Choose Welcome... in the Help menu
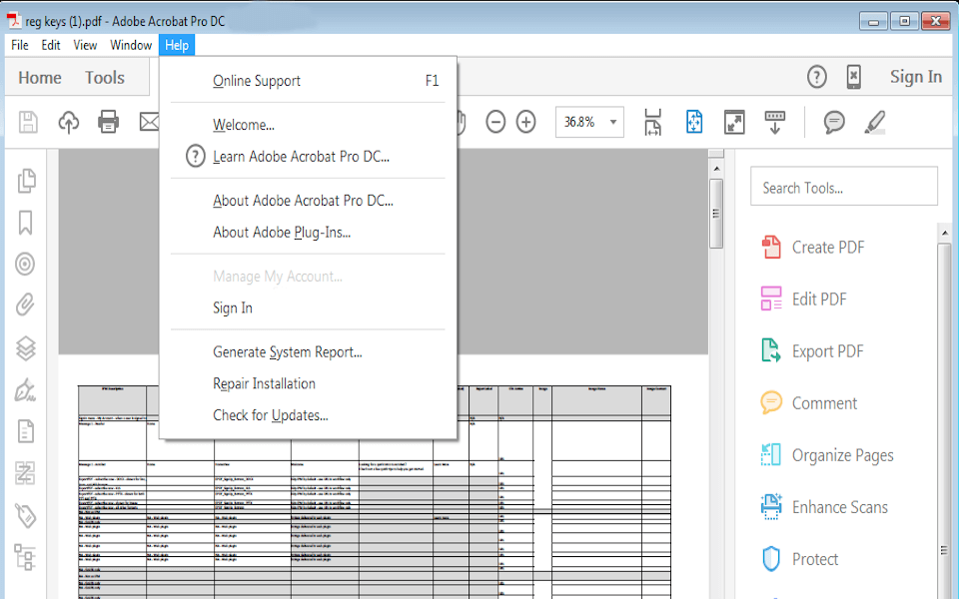 point(308,125)
